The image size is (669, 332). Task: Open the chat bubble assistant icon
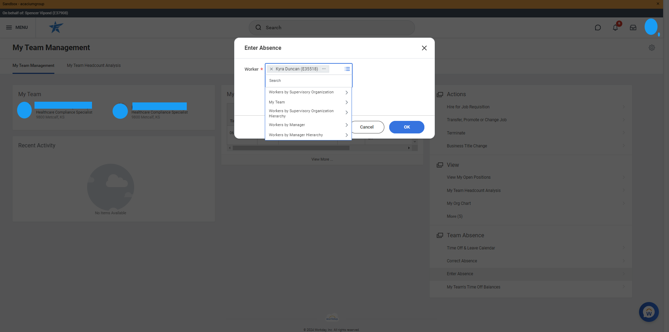(x=598, y=28)
